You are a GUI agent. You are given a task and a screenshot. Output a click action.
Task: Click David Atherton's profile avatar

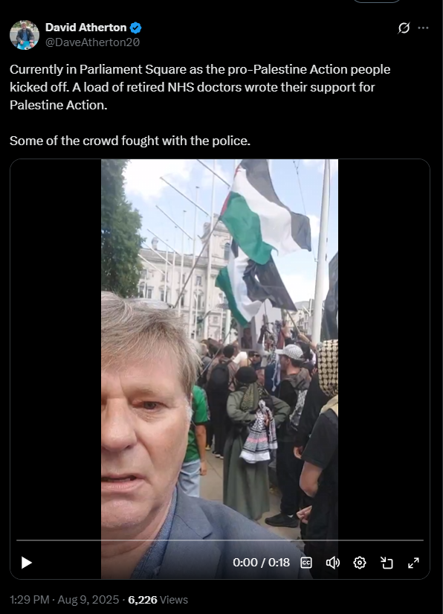[x=25, y=35]
